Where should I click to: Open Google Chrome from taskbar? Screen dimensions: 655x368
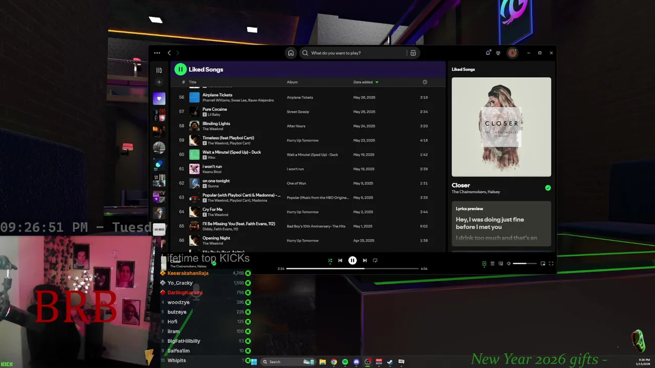point(334,362)
